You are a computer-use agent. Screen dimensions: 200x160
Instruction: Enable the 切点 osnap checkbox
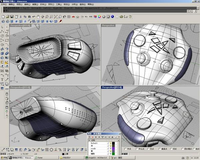click(171, 149)
